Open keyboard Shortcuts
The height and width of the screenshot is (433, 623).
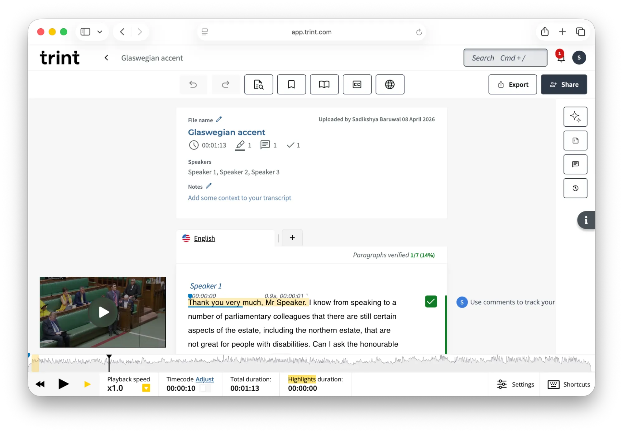569,384
